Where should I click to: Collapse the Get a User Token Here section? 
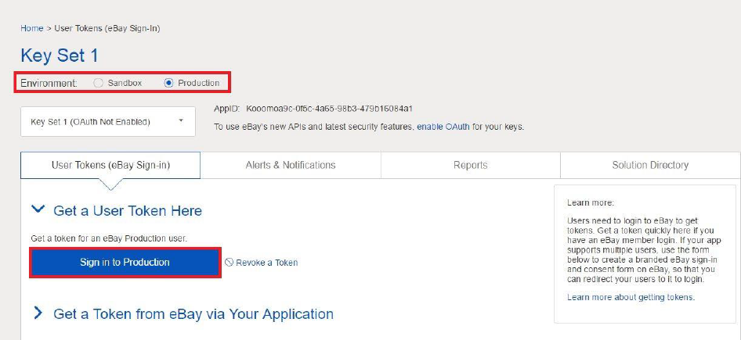tap(38, 209)
